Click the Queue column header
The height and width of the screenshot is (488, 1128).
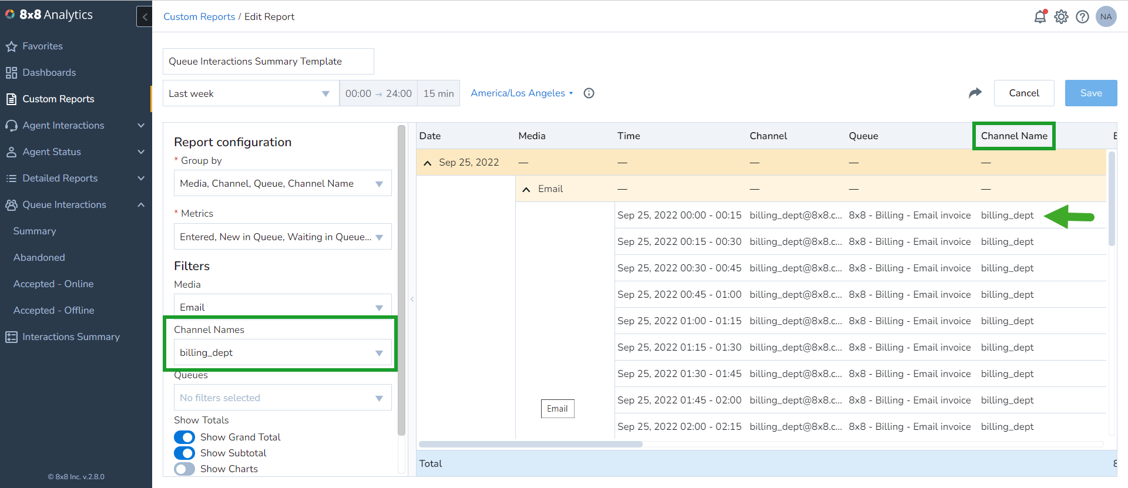point(863,136)
